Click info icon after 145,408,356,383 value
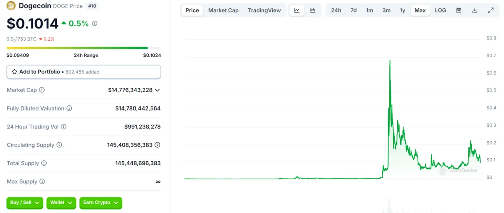Image resolution: width=504 pixels, height=213 pixels. [x=157, y=145]
